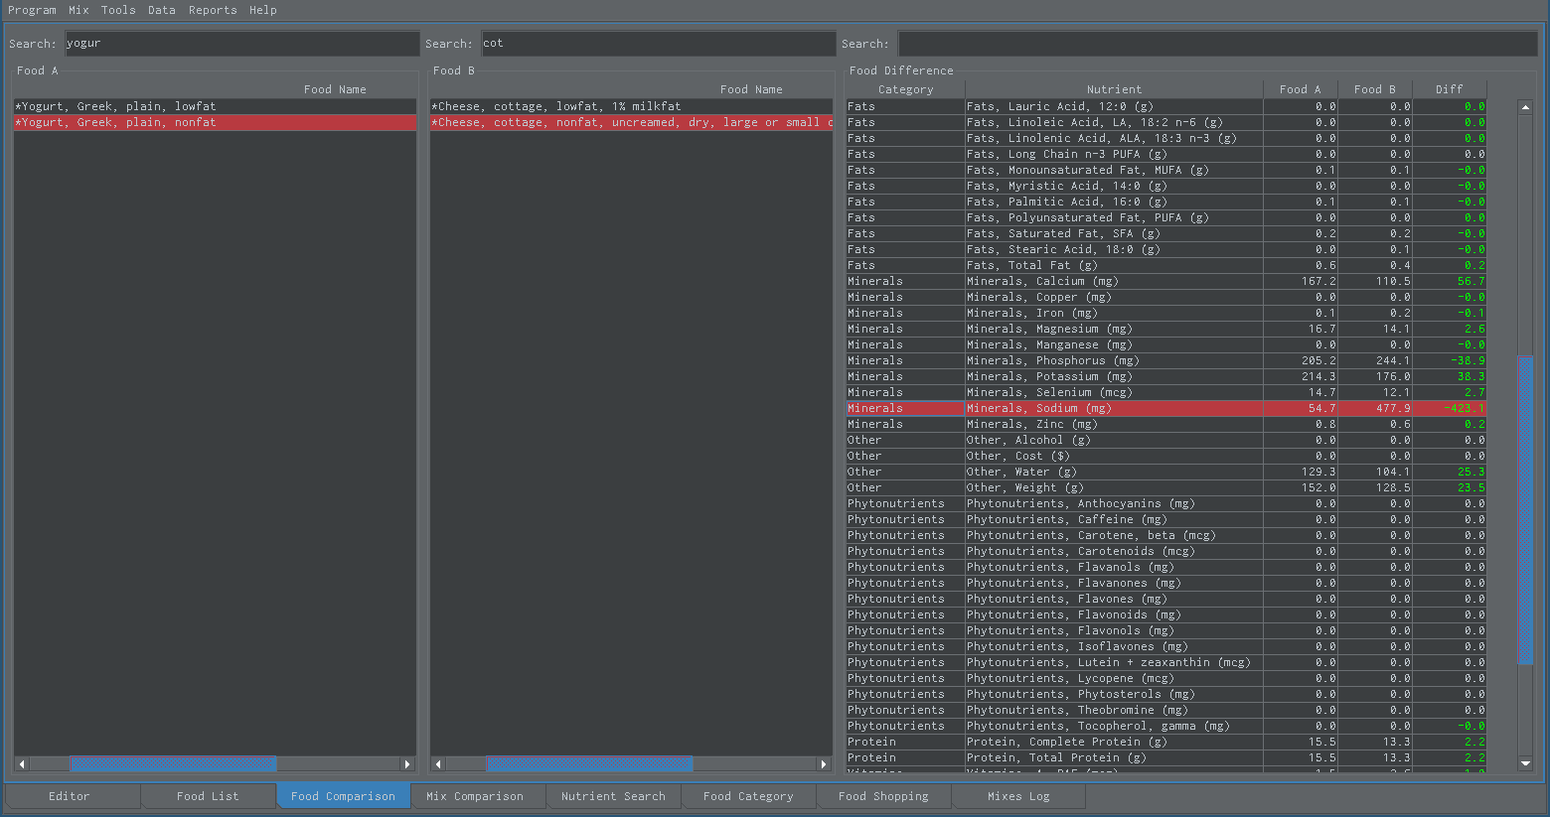Click the Food A list left scroll arrow
Screen dimensions: 1550x817
coord(22,764)
